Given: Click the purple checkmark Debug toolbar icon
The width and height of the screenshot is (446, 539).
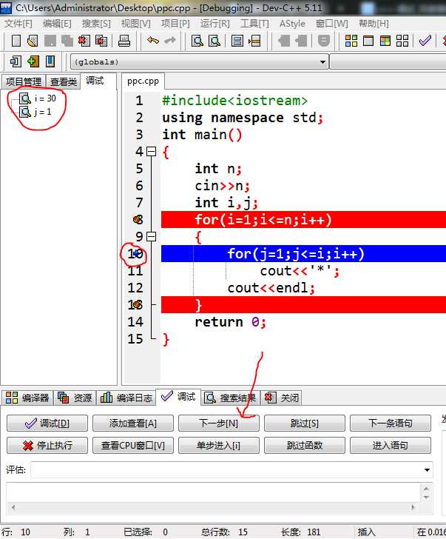Looking at the screenshot, I should (x=425, y=41).
